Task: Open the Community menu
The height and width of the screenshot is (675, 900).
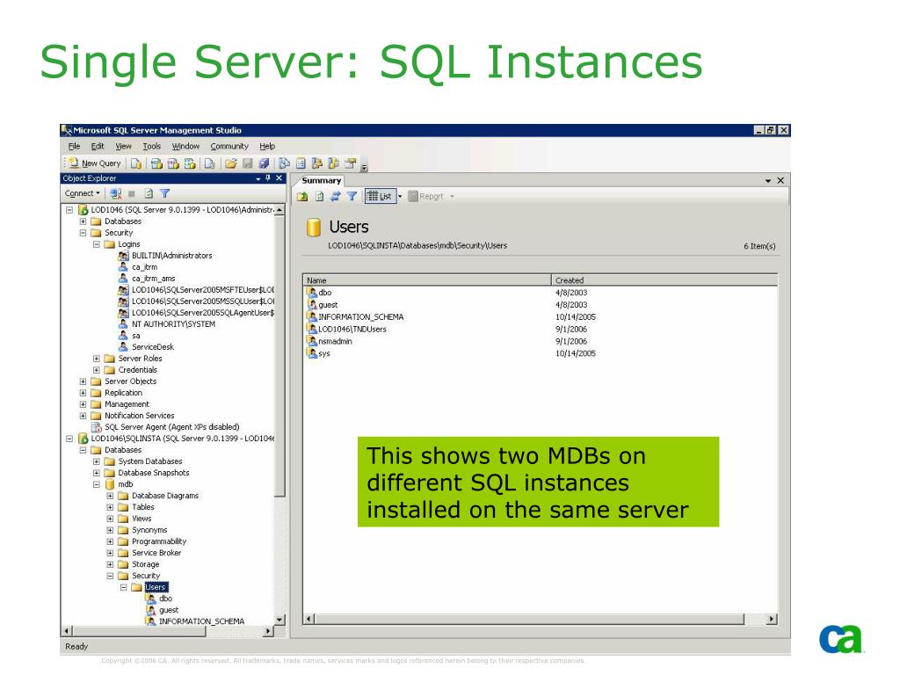Action: 229,147
